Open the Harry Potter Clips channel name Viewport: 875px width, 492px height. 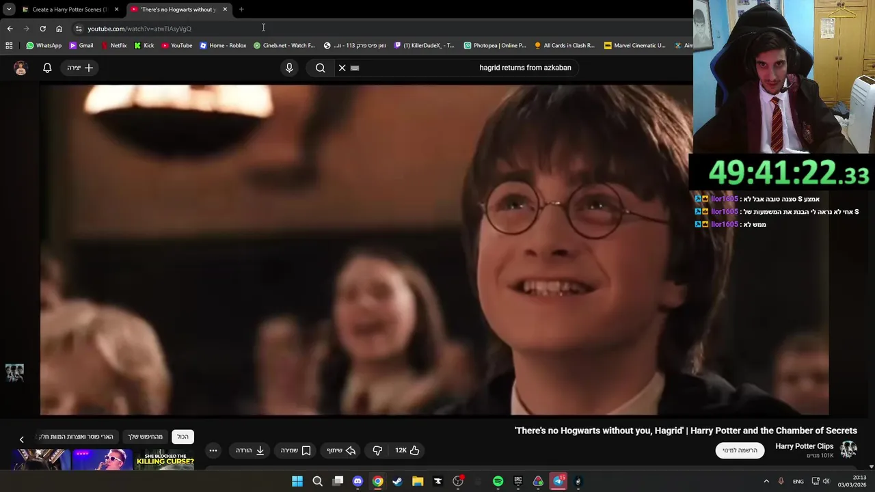[805, 446]
